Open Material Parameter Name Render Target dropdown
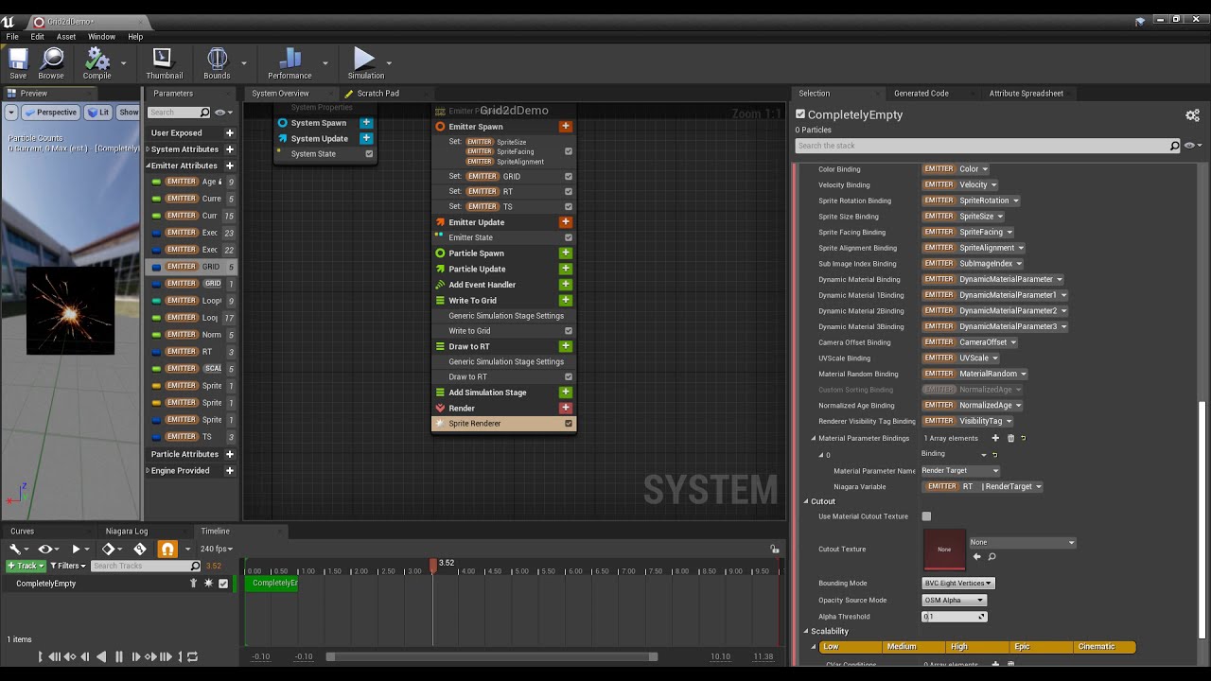This screenshot has height=681, width=1211. 960,470
